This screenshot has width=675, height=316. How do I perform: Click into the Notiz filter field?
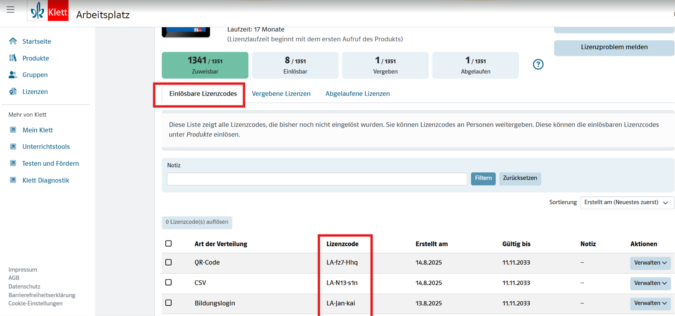pyautogui.click(x=317, y=179)
